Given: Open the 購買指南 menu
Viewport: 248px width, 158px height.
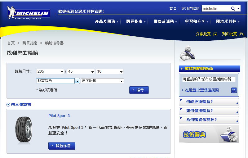Looking at the screenshot, I should click(136, 21).
